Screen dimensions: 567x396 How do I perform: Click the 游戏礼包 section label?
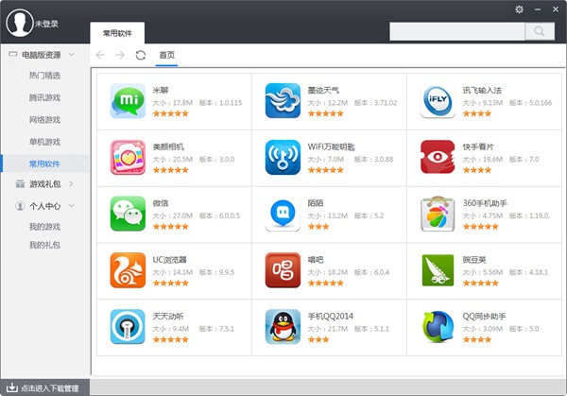pyautogui.click(x=45, y=184)
